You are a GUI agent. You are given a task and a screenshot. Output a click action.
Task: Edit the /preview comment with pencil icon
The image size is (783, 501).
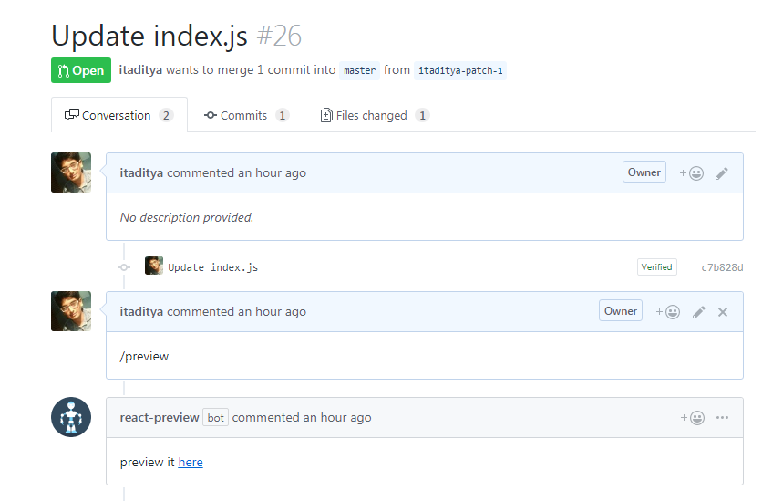(x=699, y=312)
